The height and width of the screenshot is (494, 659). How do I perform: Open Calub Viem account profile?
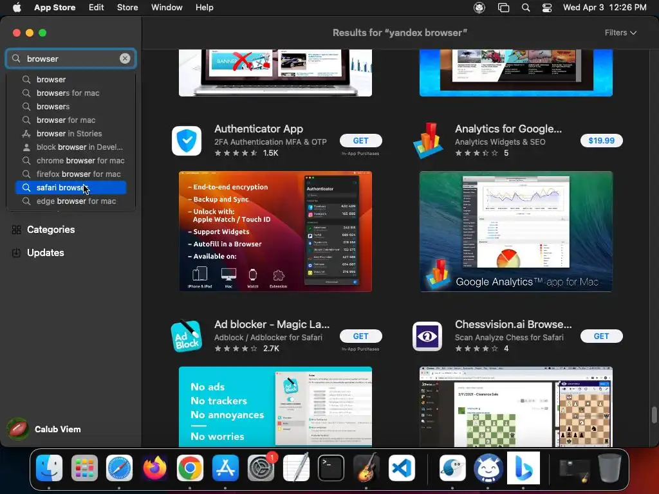[44, 429]
